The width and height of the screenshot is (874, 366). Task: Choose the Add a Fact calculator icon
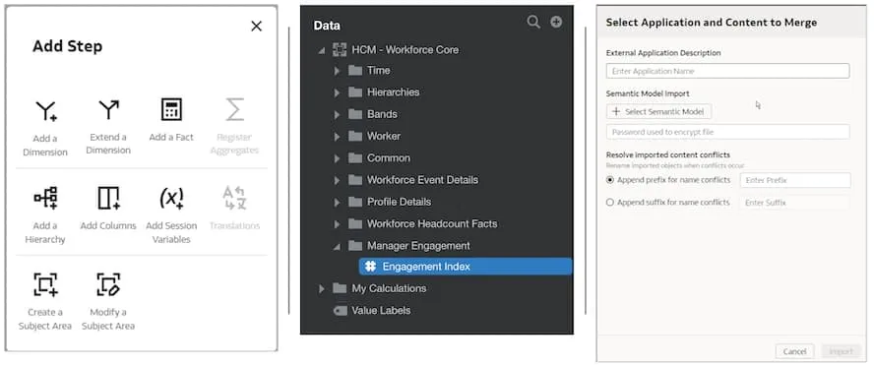point(171,110)
